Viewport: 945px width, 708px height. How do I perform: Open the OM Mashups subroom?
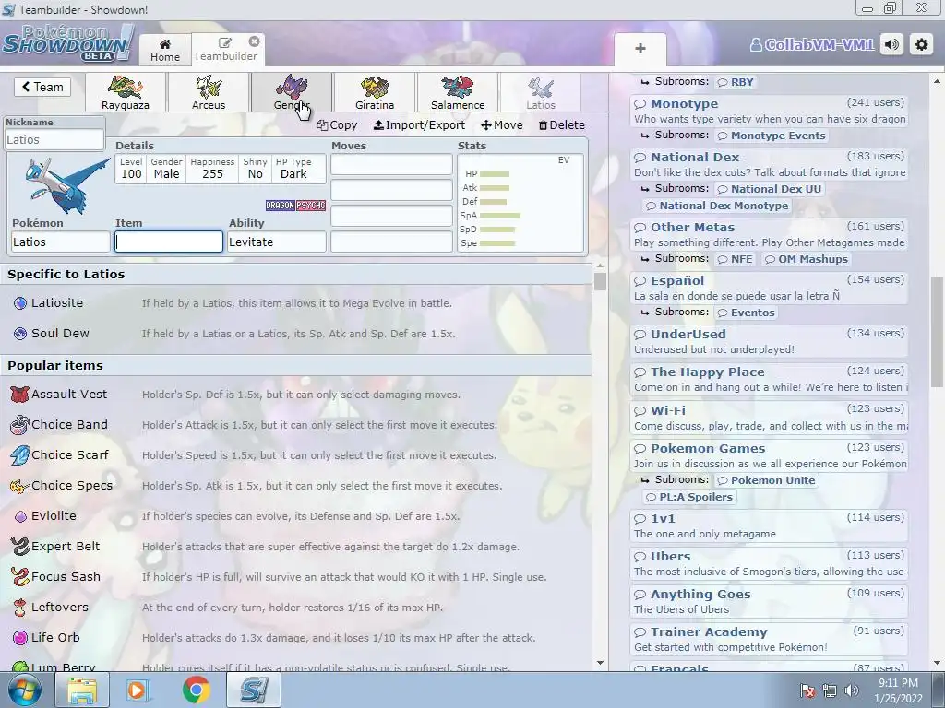(807, 259)
